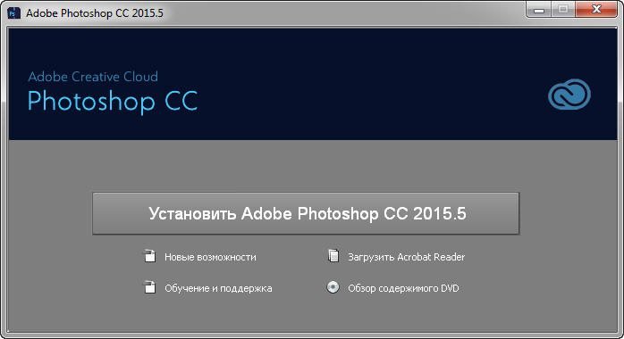Click the greyed-out maximize button
Screen dimensions: 624x339
point(562,10)
